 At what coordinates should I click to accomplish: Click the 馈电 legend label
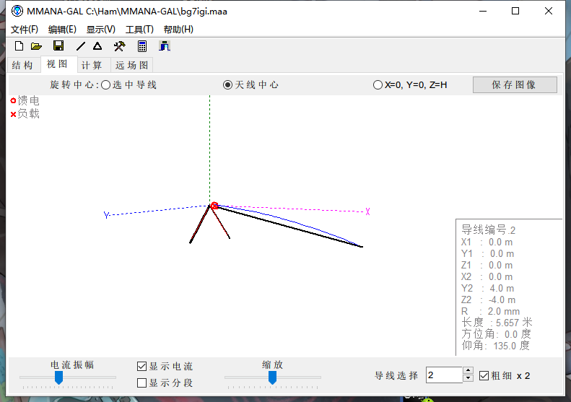[x=28, y=100]
